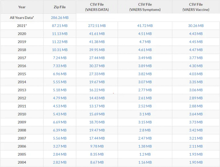Download the 2008 zip file 6.39 MB

pos(60,130)
